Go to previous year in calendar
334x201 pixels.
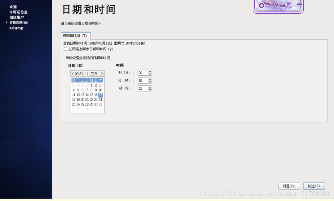(x=73, y=73)
